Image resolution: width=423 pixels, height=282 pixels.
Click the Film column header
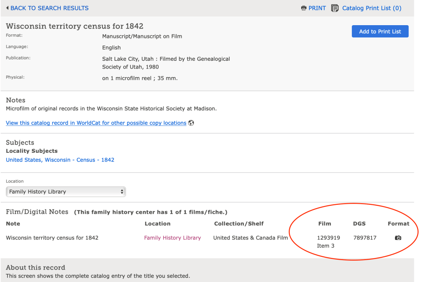tap(324, 224)
